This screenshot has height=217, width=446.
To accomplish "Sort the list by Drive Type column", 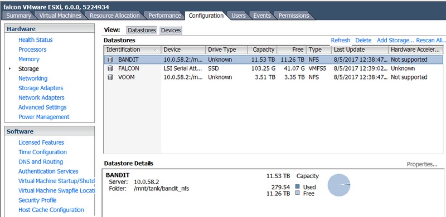I will pyautogui.click(x=226, y=50).
